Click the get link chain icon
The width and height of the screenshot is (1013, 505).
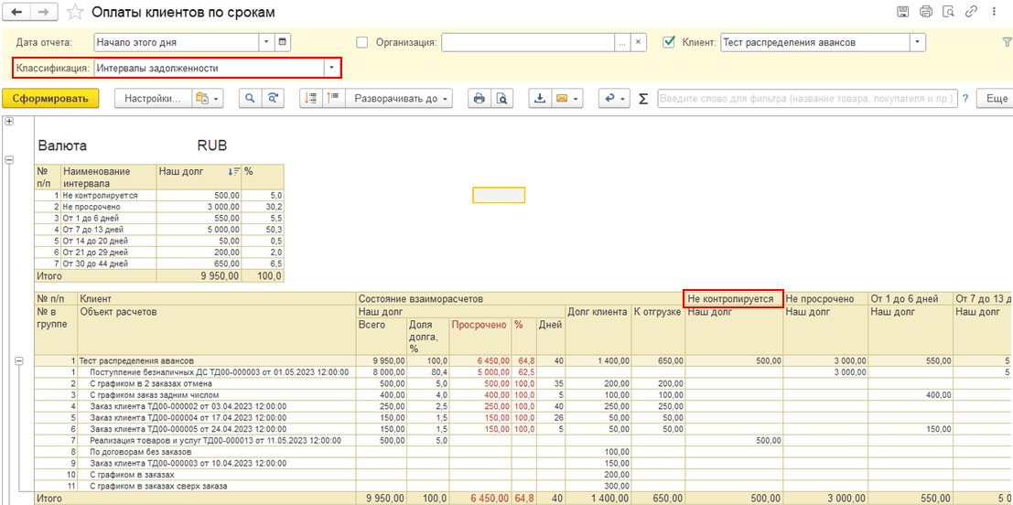click(971, 12)
